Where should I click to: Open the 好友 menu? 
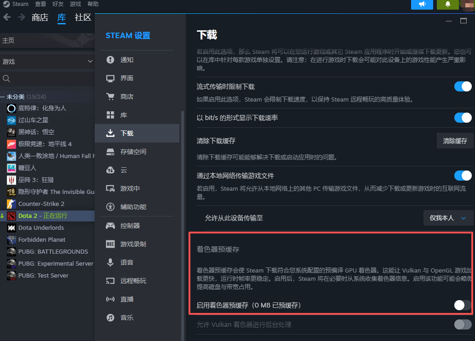[58, 4]
